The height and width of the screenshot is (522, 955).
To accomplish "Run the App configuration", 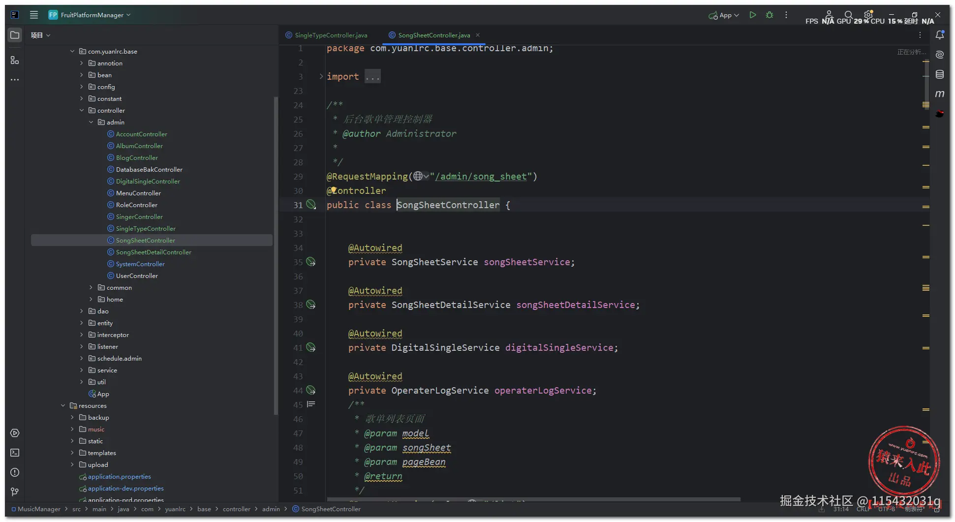I will pyautogui.click(x=752, y=15).
